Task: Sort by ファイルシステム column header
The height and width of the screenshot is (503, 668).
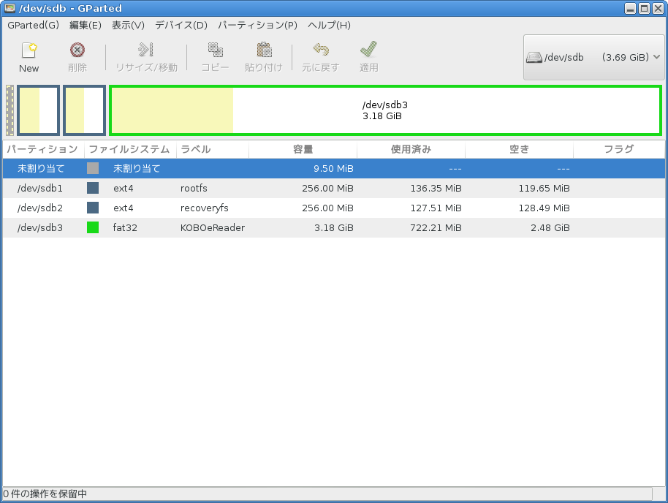Action: 129,150
